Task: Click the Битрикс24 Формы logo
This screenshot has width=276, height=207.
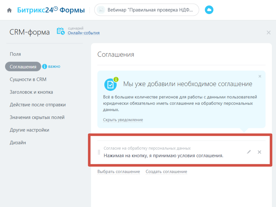Action: click(x=51, y=10)
